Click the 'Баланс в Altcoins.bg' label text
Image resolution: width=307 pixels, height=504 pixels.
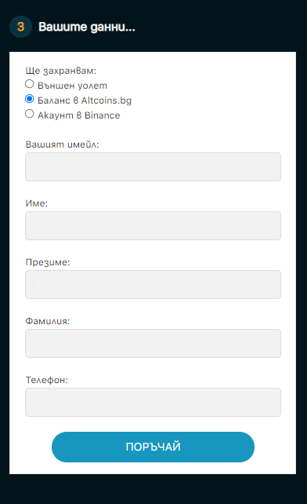(85, 100)
